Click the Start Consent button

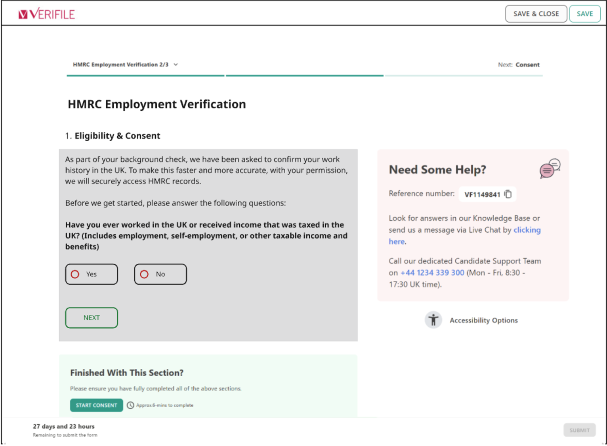click(x=96, y=405)
